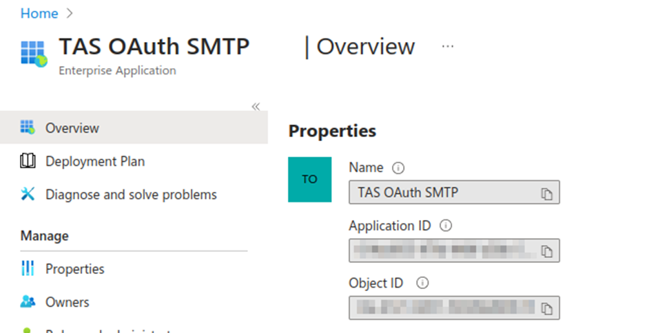Click the Overview grid icon in sidebar

[28, 127]
